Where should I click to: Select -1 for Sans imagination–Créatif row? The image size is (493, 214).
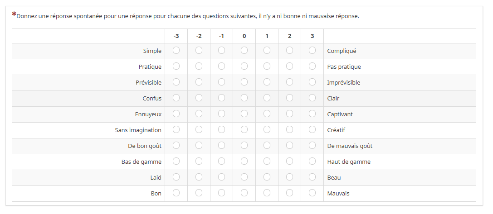221,130
